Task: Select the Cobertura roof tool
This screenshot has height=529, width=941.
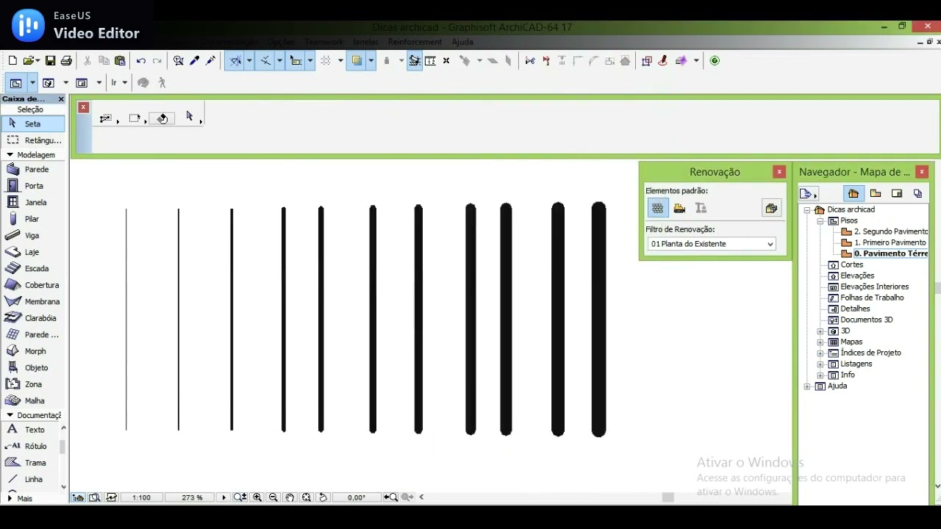Action: [x=32, y=285]
